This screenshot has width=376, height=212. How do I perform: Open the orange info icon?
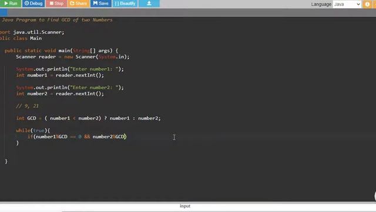click(x=367, y=4)
